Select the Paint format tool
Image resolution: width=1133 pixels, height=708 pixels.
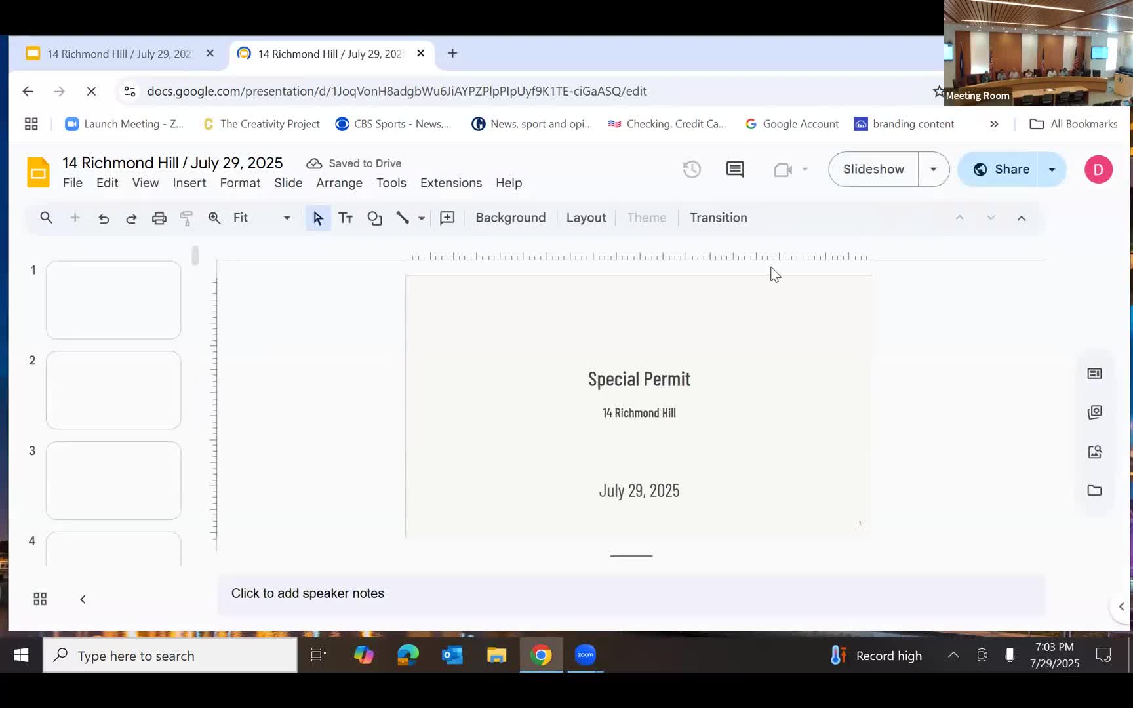pos(186,218)
